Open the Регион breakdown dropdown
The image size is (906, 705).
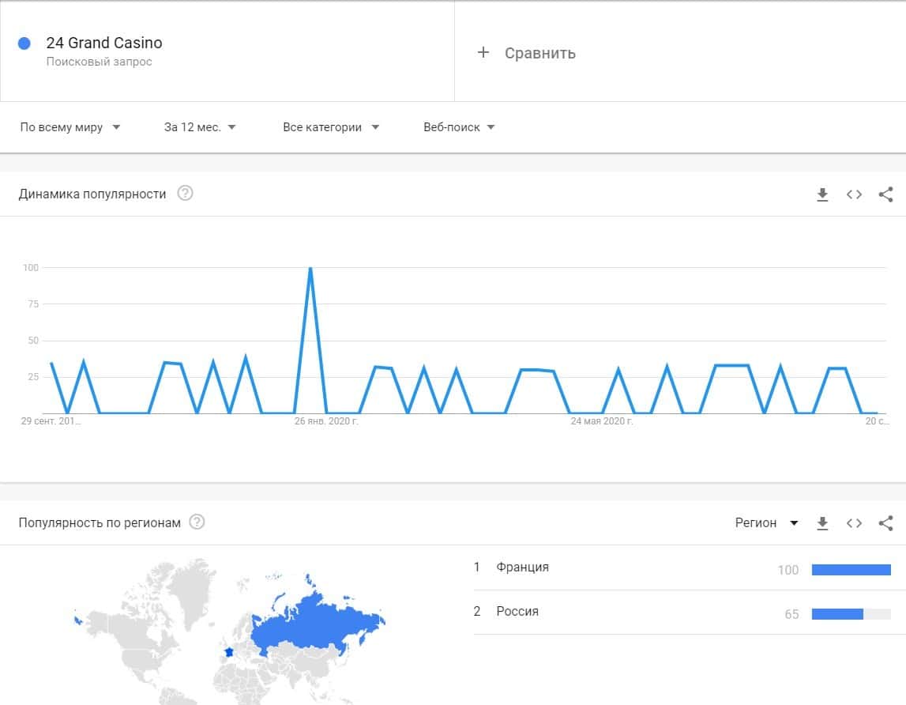click(x=766, y=523)
